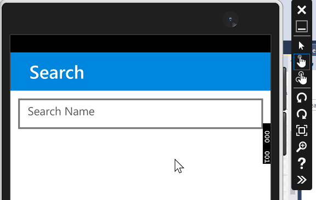Expand additional tools double-chevron
The width and height of the screenshot is (316, 200).
302,180
